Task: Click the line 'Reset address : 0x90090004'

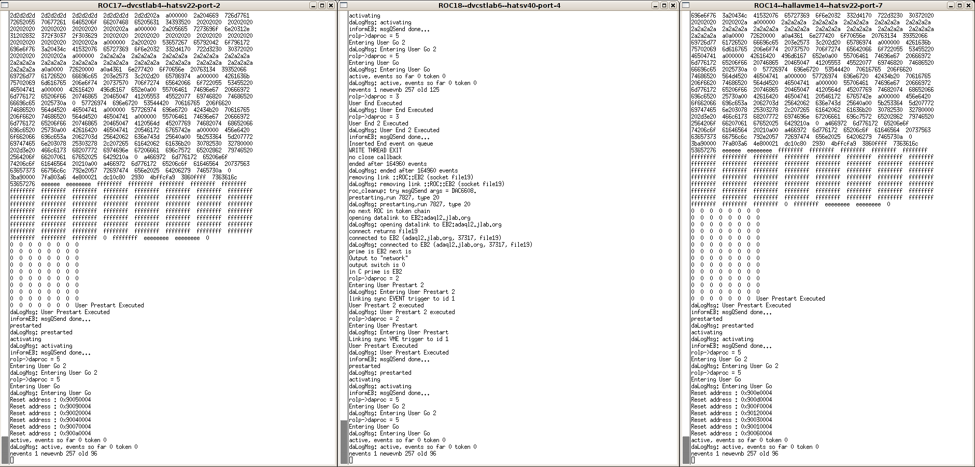Action: [50, 406]
